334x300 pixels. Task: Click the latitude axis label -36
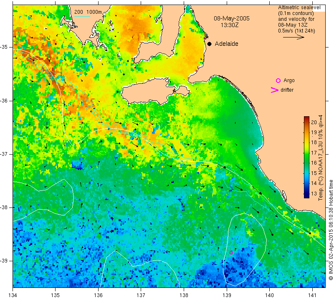pyautogui.click(x=4, y=100)
